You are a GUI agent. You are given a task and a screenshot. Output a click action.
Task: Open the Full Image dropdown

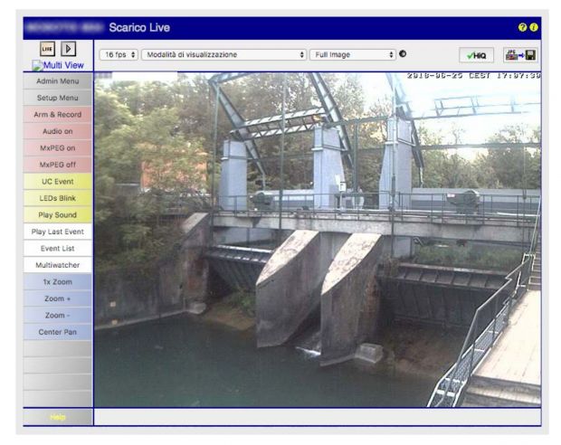[x=353, y=55]
